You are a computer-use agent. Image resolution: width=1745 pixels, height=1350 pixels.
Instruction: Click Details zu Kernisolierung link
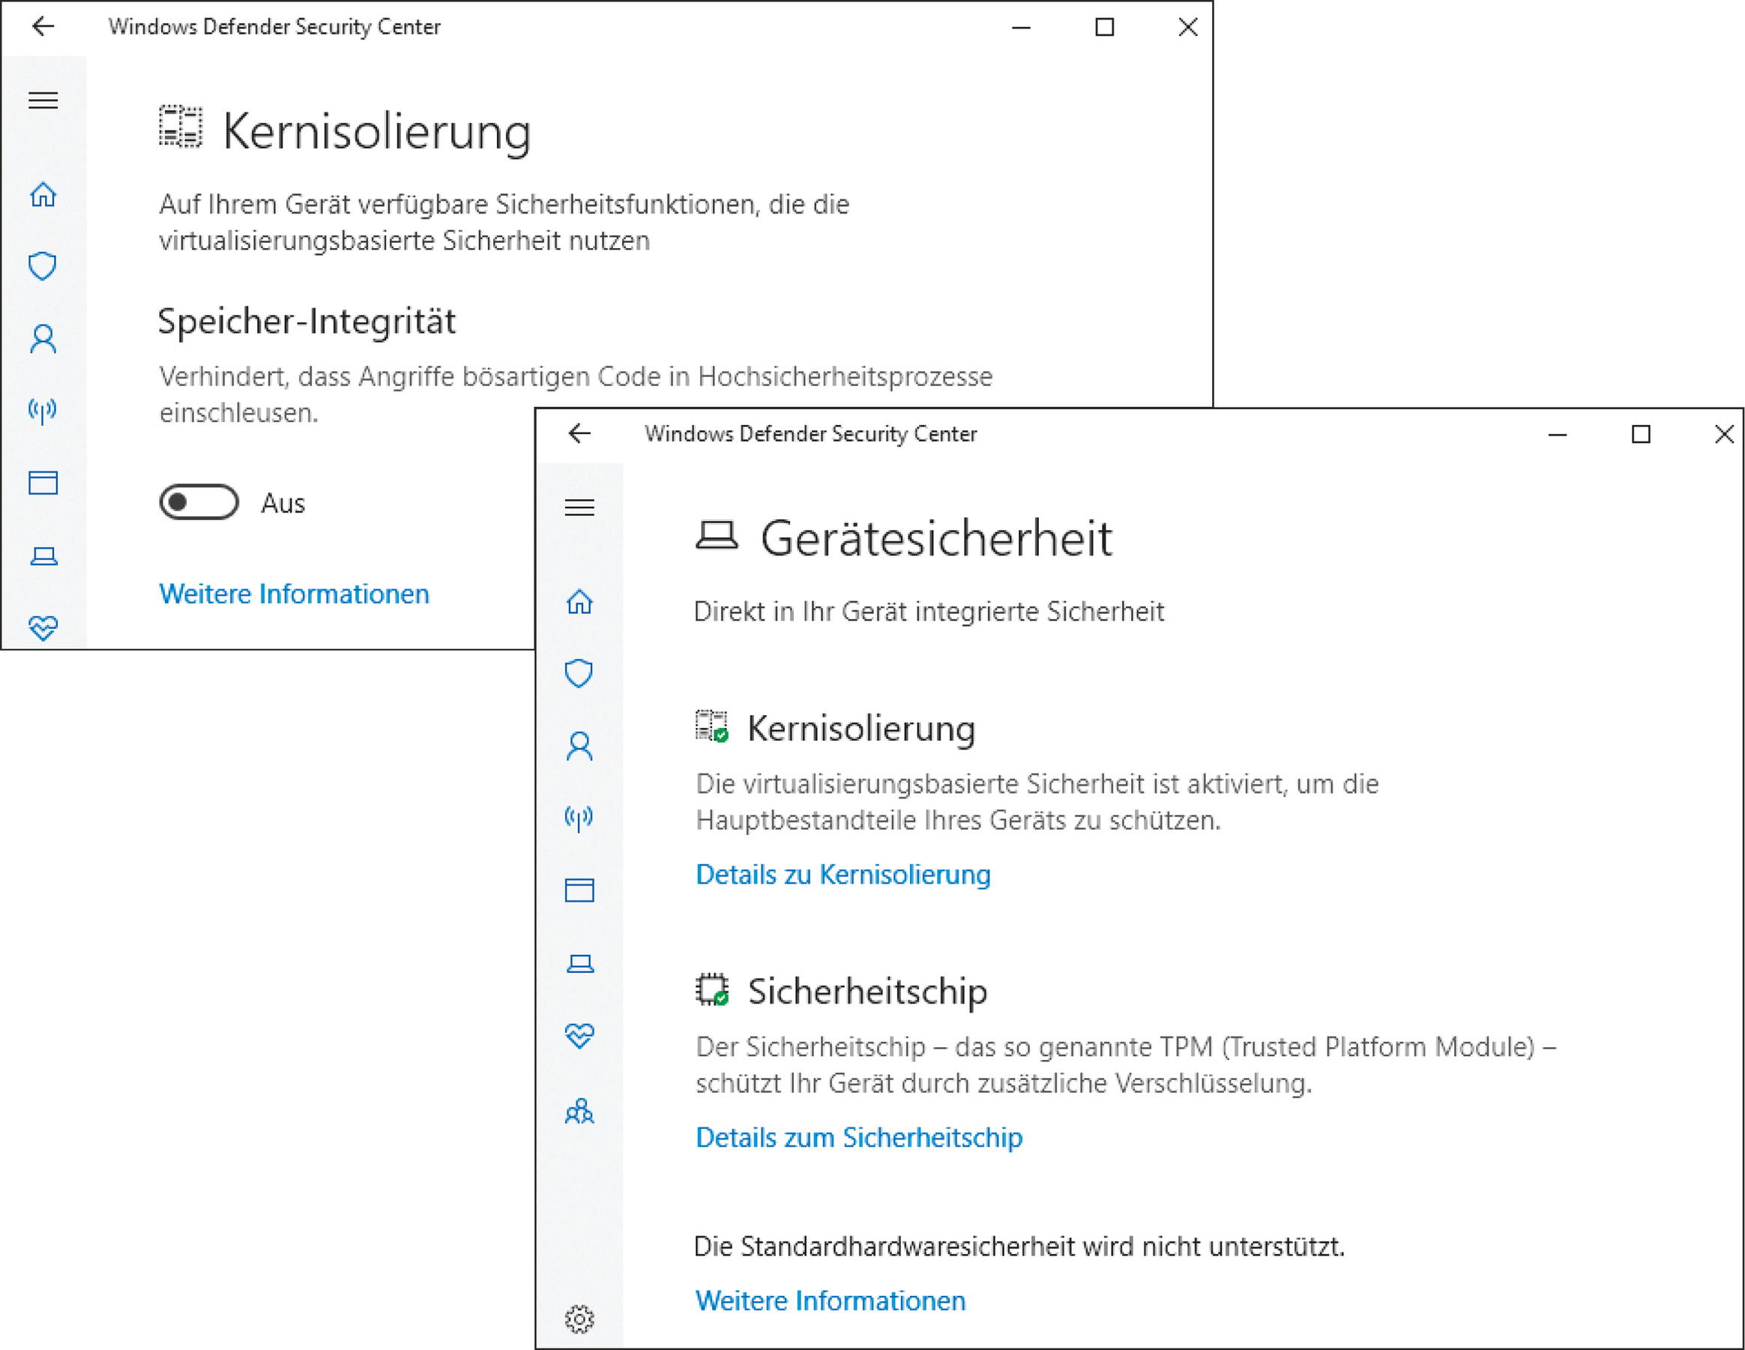[843, 875]
